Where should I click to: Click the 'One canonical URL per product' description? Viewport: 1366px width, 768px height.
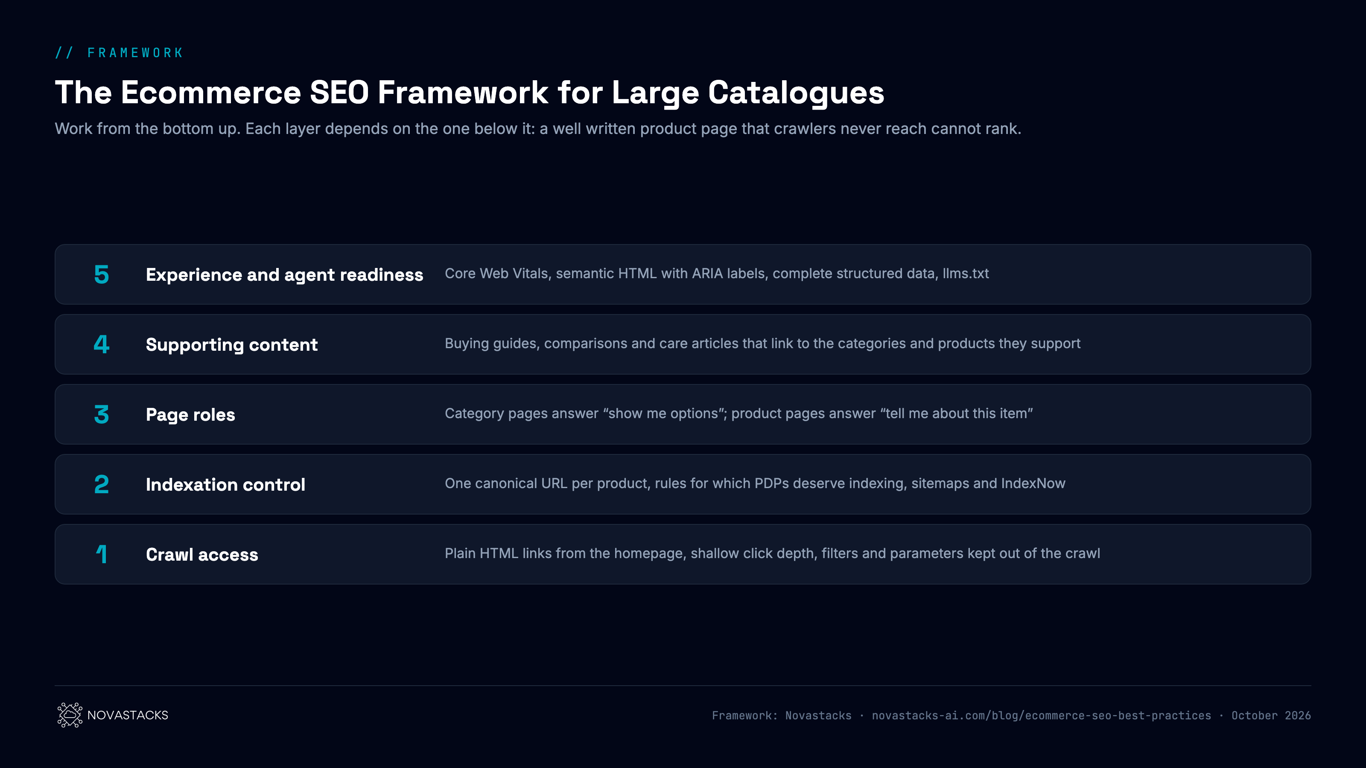click(755, 483)
